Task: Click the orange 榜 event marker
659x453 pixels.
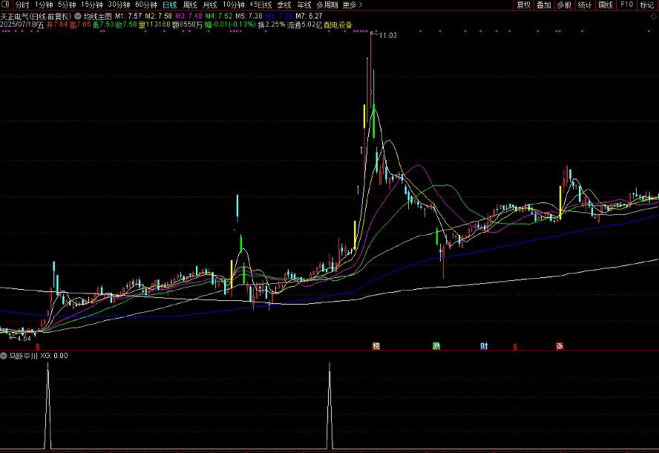Action: coord(376,346)
